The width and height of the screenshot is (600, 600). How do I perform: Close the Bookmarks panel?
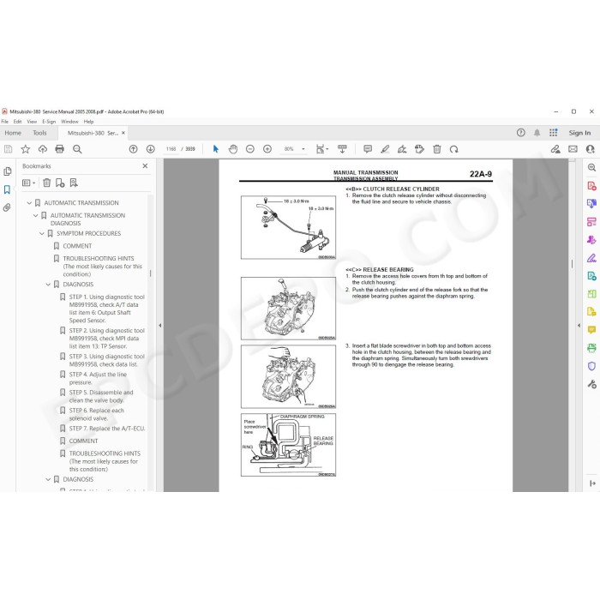point(145,166)
